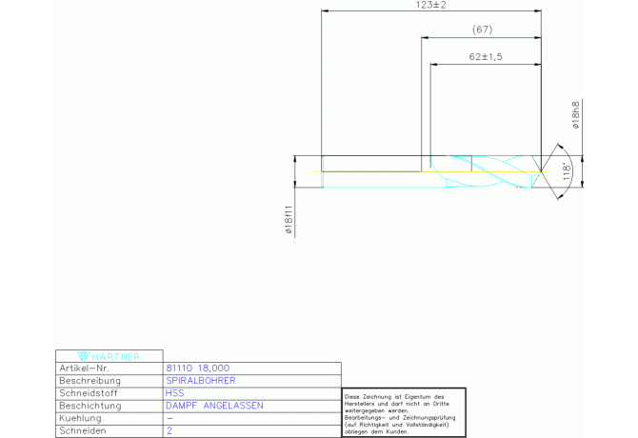The height and width of the screenshot is (438, 638).
Task: Click the drill shank rectangle outline
Action: pyautogui.click(x=371, y=156)
